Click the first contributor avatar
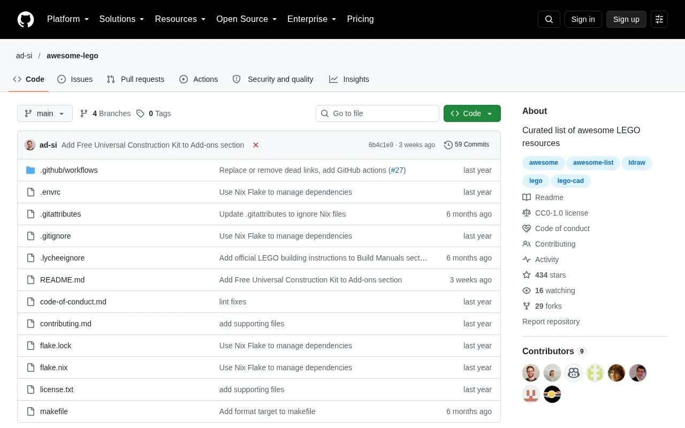685x428 pixels. 531,373
